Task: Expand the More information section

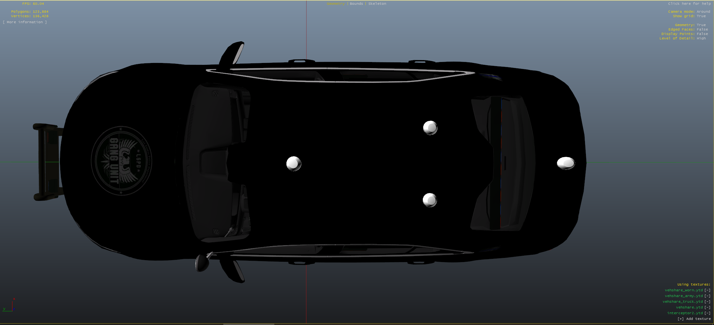Action: pos(25,22)
